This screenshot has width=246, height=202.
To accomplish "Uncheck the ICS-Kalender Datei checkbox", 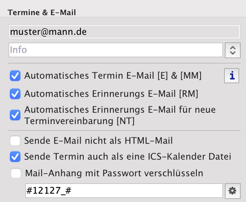I will (x=15, y=156).
